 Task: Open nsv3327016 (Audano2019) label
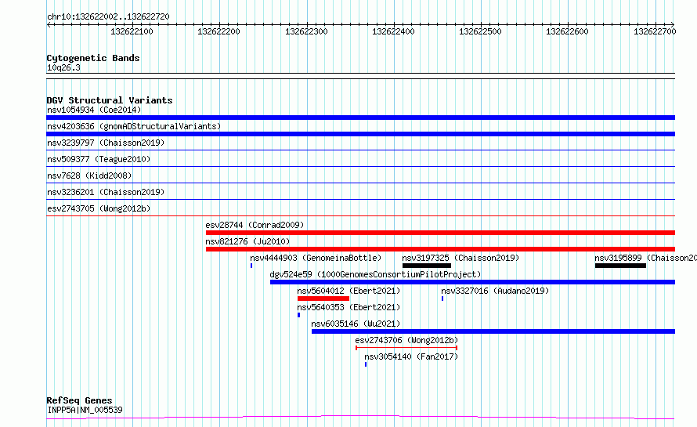(495, 291)
